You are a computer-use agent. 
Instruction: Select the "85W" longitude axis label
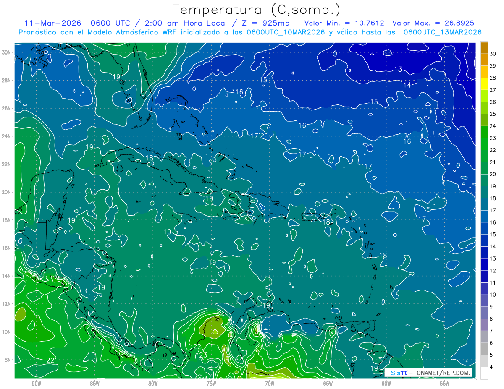[x=94, y=384]
